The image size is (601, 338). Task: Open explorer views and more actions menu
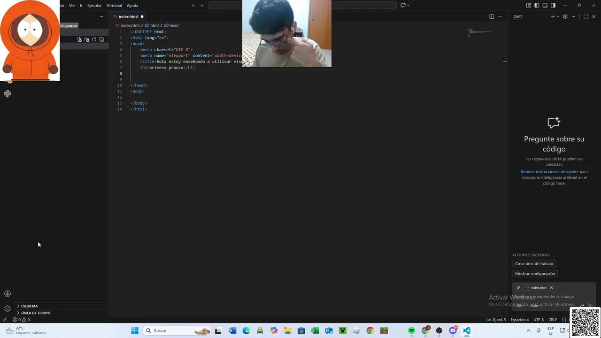point(101,16)
